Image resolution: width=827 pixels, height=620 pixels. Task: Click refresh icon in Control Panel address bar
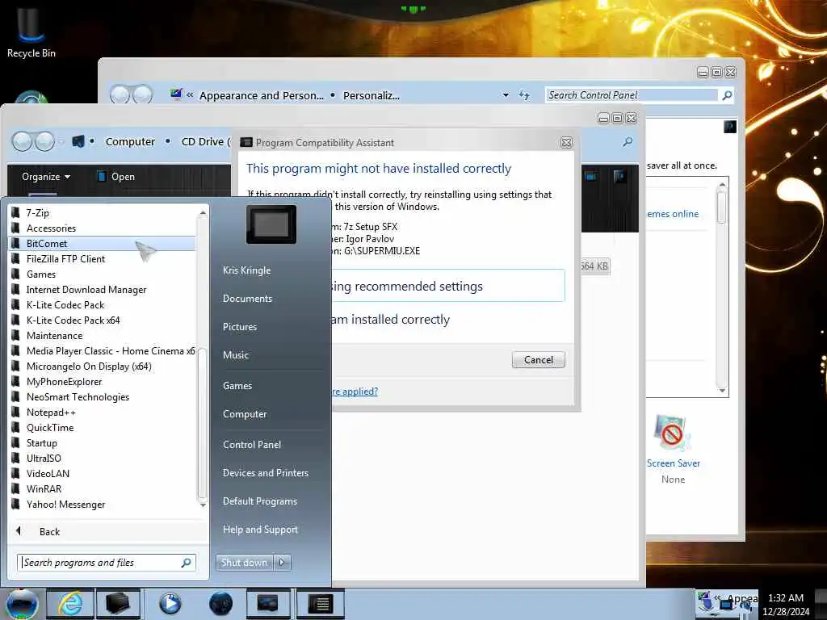(x=523, y=95)
